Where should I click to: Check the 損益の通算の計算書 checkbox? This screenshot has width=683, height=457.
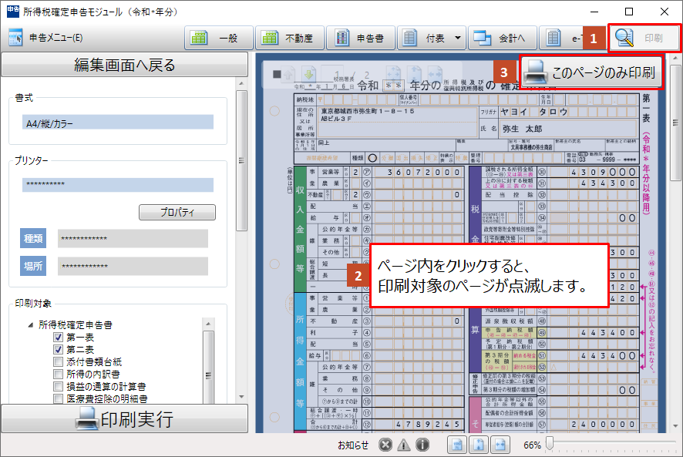(x=58, y=386)
